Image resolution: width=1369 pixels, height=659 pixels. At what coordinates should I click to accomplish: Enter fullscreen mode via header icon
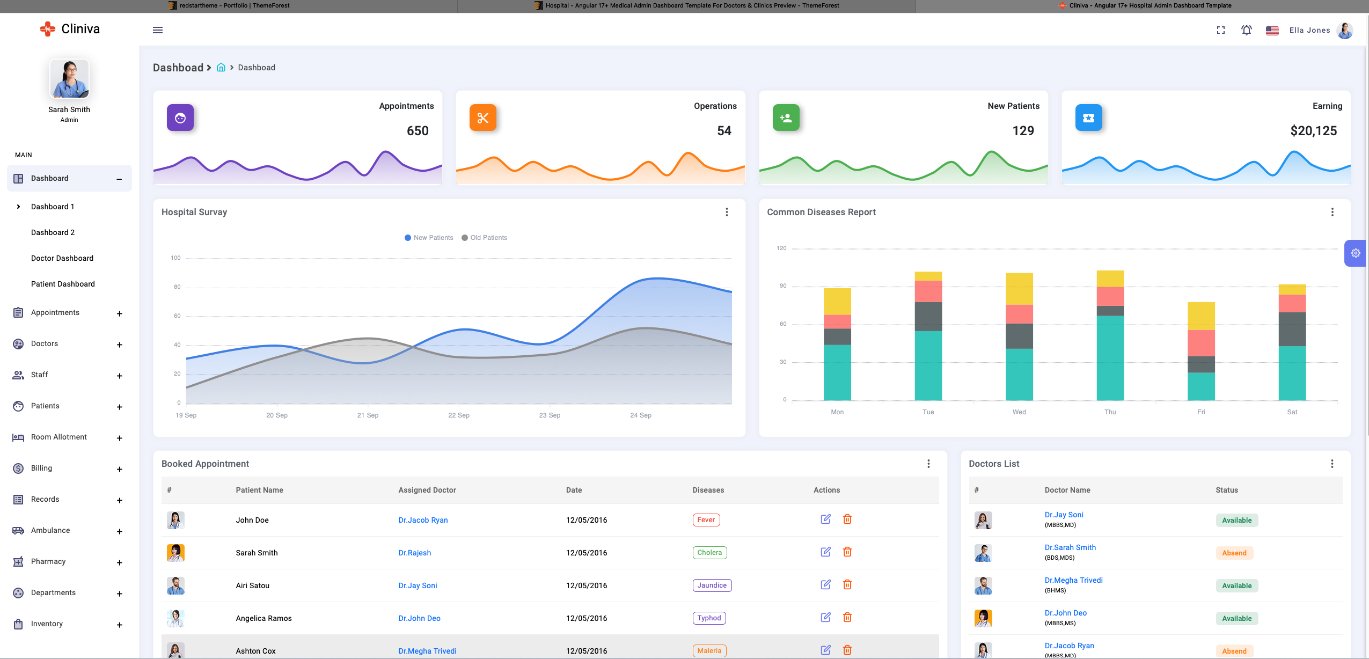pyautogui.click(x=1221, y=30)
